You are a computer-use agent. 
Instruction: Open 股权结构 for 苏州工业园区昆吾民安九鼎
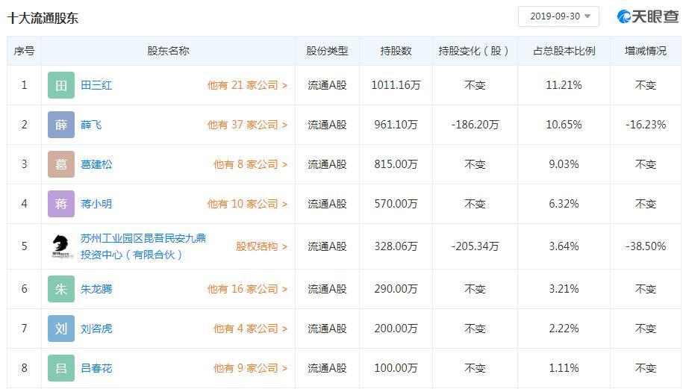tap(261, 246)
